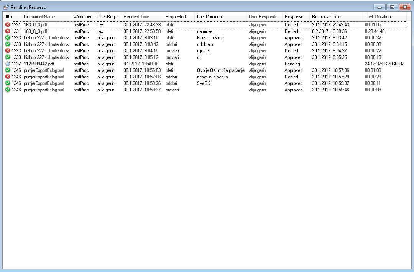
Task: Click the red denied icon on the 'nije OK' row
Action: tap(8, 51)
